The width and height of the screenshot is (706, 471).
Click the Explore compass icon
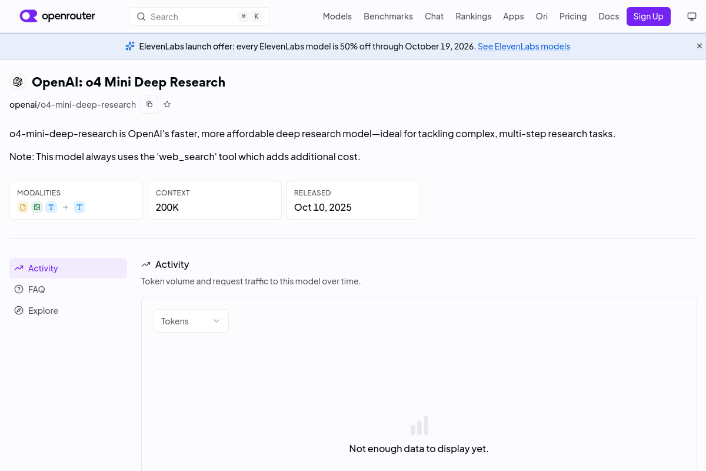19,310
